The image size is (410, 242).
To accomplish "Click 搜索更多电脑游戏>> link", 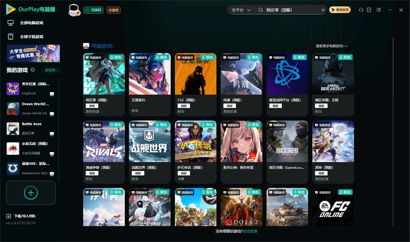I will coord(331,46).
